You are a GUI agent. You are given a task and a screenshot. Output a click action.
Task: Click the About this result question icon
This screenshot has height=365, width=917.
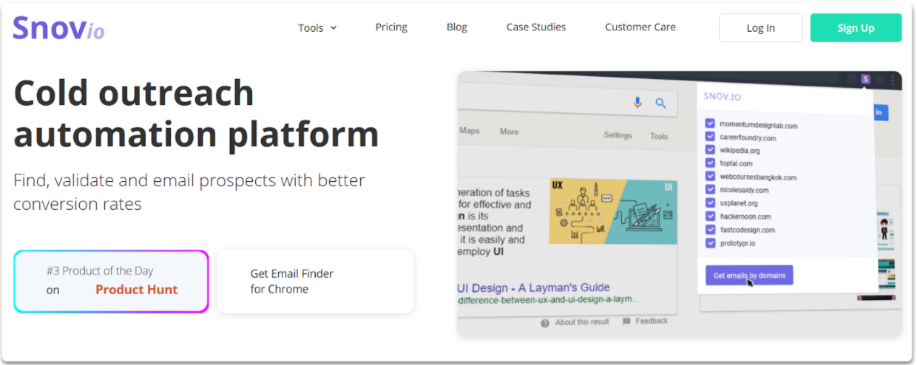coord(545,322)
